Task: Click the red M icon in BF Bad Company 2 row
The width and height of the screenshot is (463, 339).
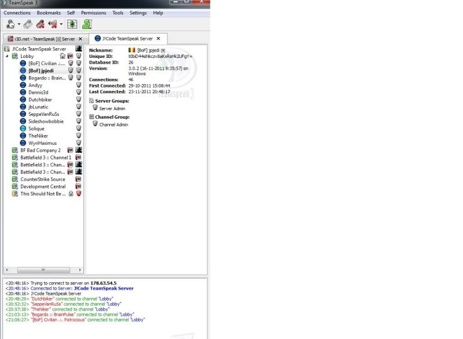Action: [70, 150]
